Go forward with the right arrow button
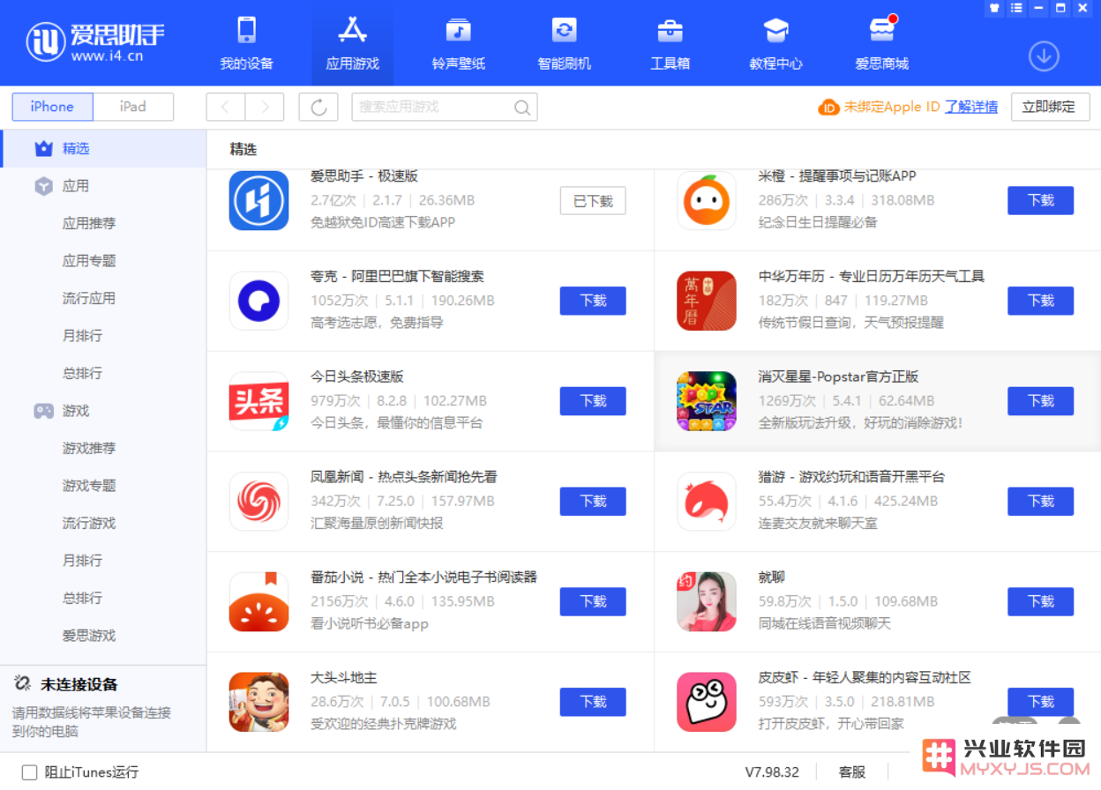1101x790 pixels. (x=265, y=107)
